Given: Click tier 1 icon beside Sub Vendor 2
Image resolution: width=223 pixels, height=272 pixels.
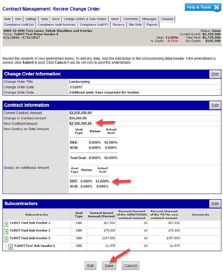Looking at the screenshot, I should 5,224.
